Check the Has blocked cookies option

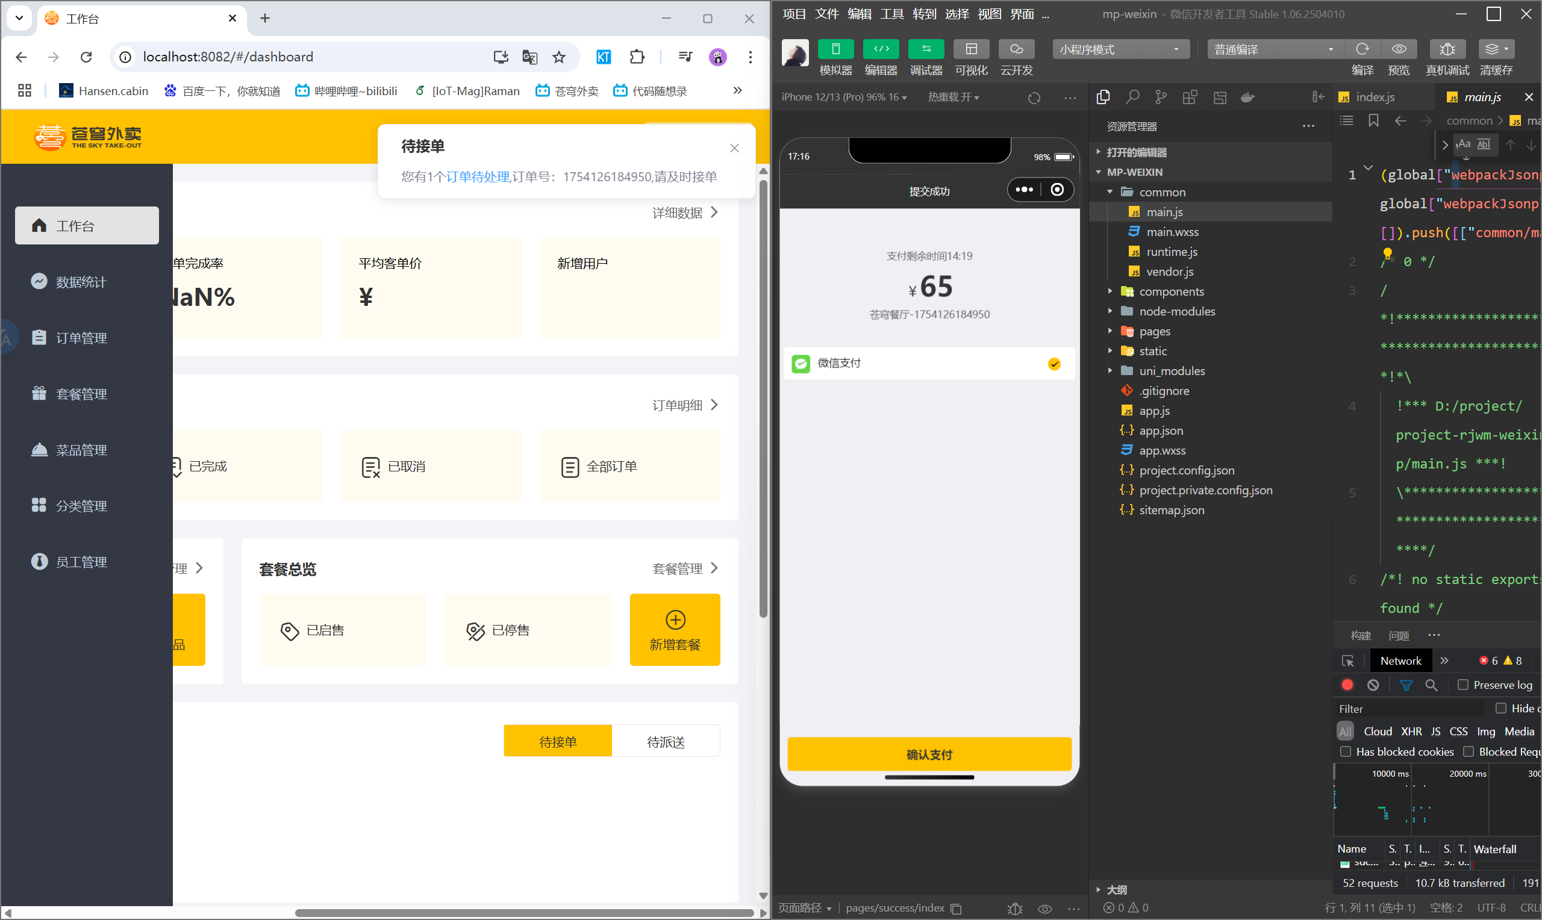click(1346, 751)
